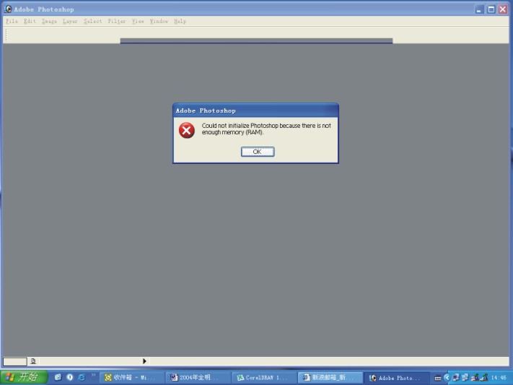The height and width of the screenshot is (385, 513).
Task: Open the Windows Start button
Action: [x=24, y=377]
